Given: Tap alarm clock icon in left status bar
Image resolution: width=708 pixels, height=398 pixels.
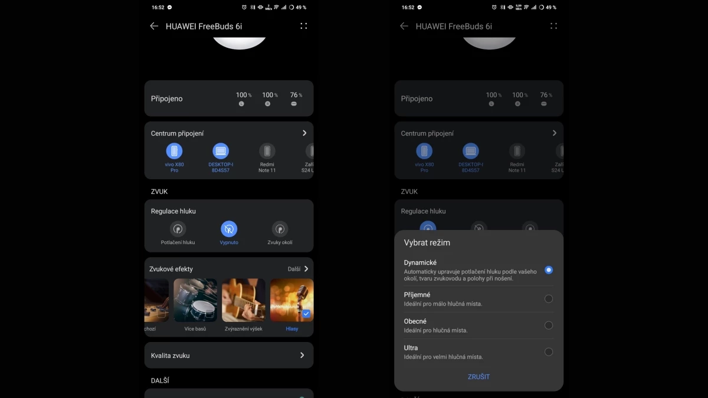Looking at the screenshot, I should point(244,8).
